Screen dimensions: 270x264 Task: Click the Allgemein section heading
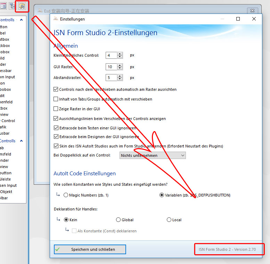coord(66,46)
